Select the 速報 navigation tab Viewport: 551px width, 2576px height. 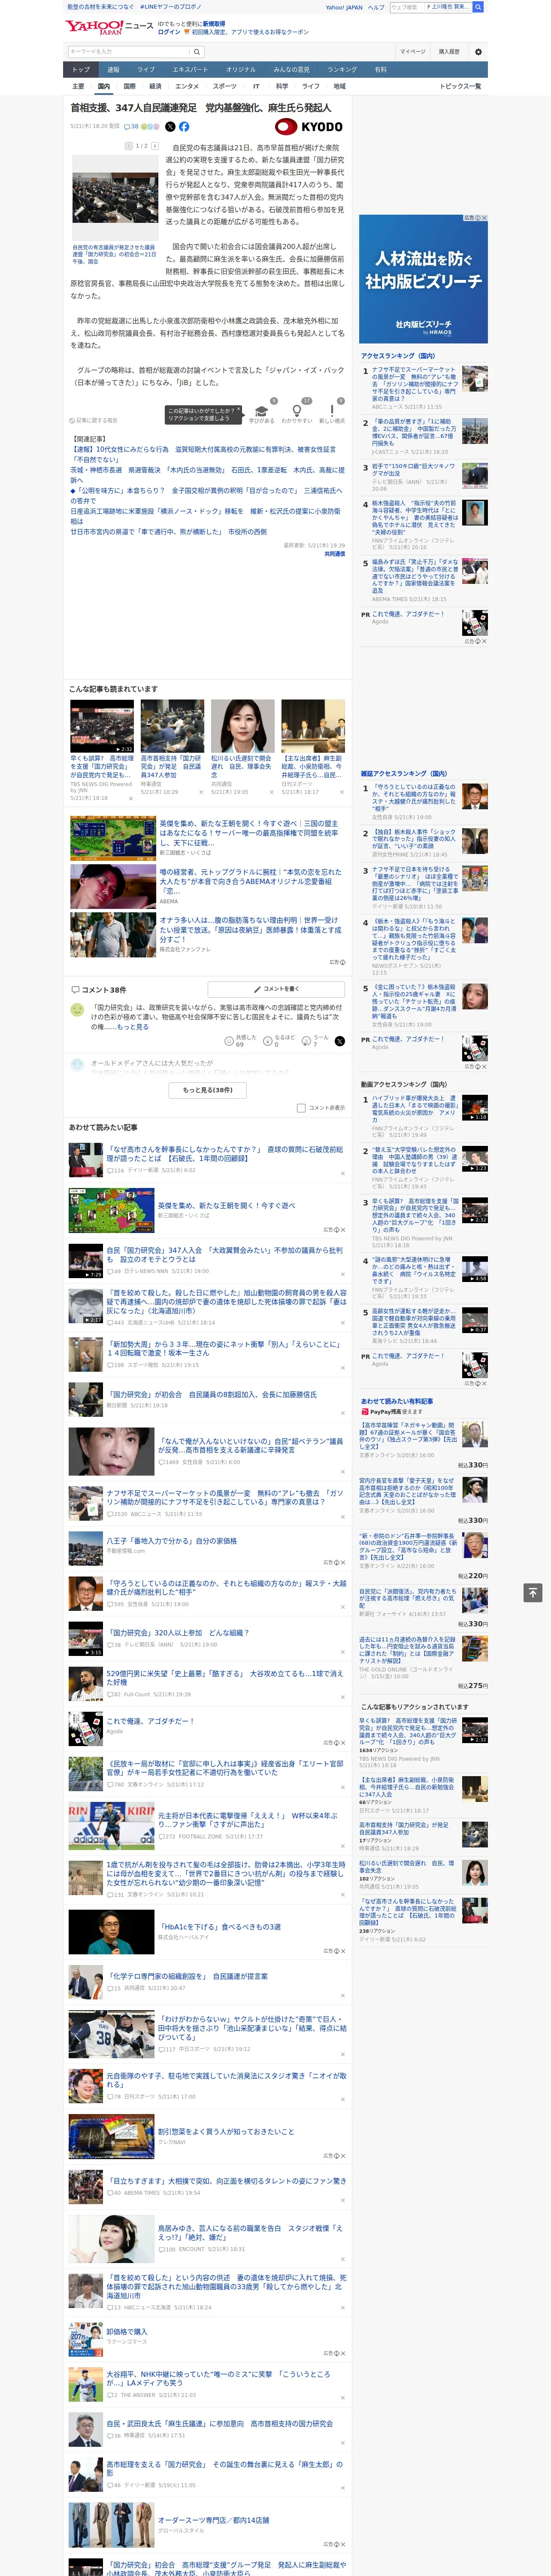point(113,70)
